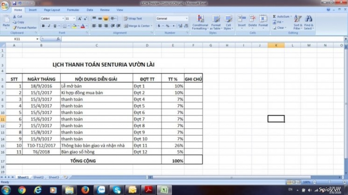Viewport: 348px width, 195px height.
Task: Click the Office button logo
Action: point(4,5)
